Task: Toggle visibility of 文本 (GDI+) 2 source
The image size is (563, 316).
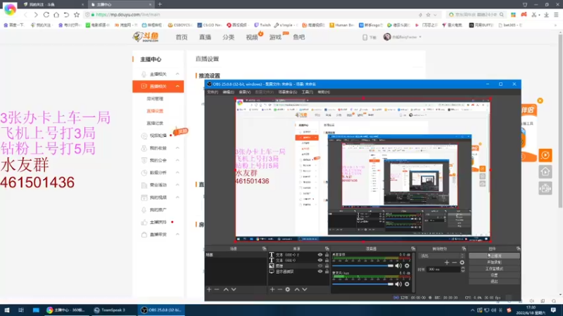Action: (320, 255)
